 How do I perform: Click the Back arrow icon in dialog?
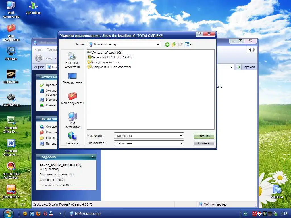pos(167,45)
